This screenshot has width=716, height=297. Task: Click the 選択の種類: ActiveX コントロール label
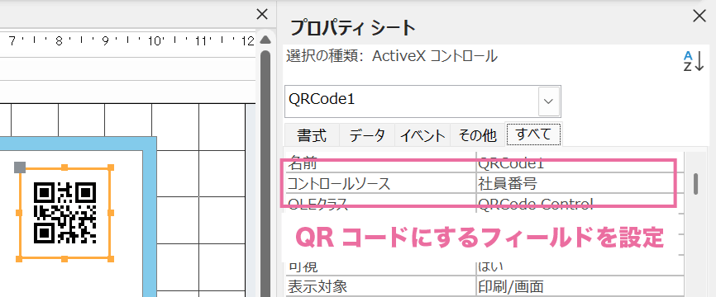pyautogui.click(x=392, y=56)
